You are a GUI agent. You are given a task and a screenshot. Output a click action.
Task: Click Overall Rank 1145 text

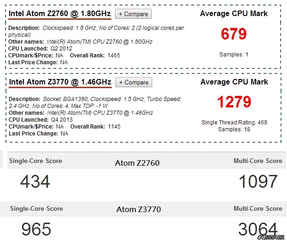[x=95, y=126]
